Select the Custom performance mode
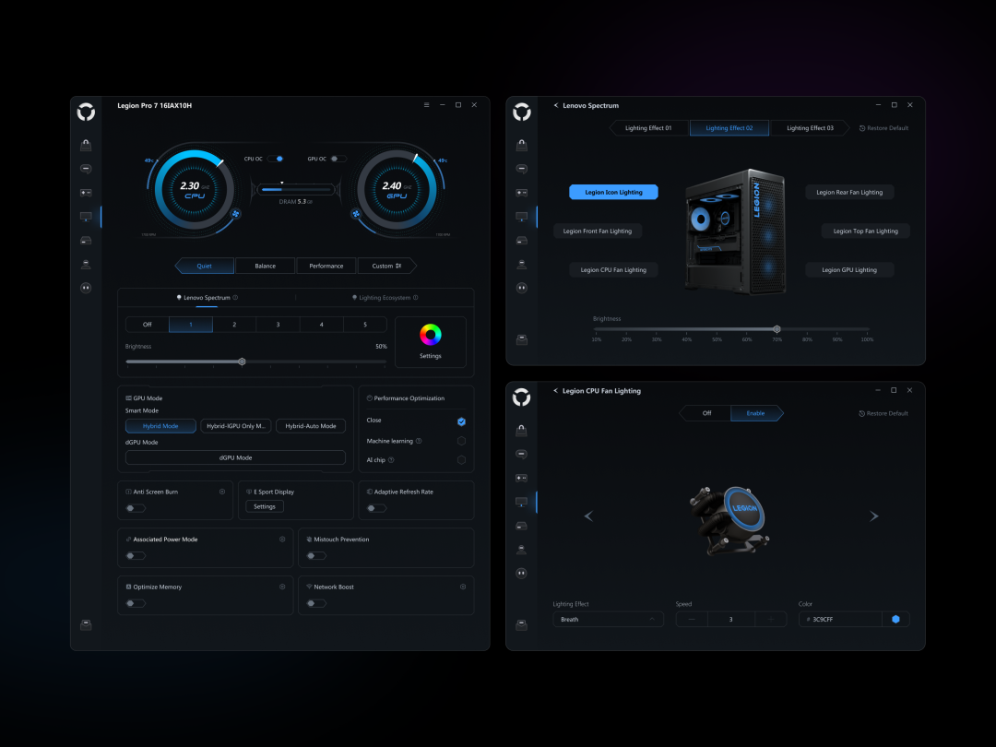Screen dimensions: 996x747 [x=386, y=267]
